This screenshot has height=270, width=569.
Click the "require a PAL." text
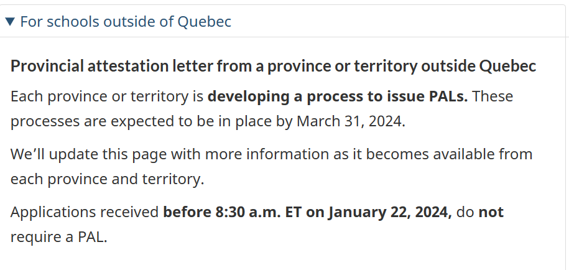59,237
